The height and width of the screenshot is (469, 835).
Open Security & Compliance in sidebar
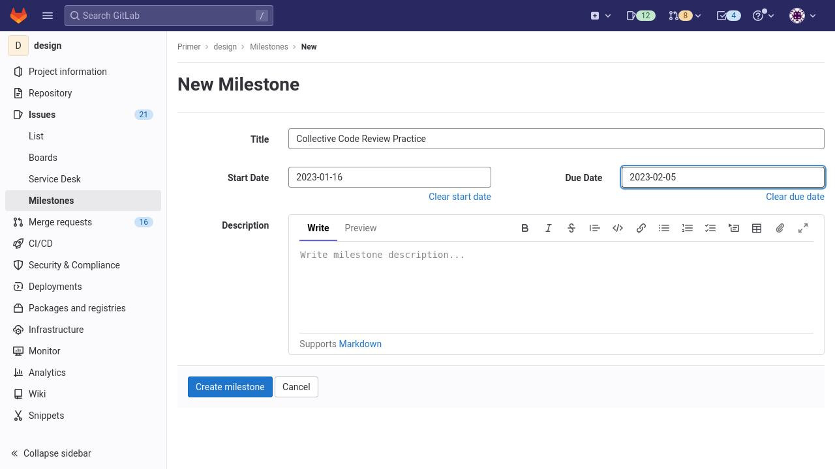[83, 265]
